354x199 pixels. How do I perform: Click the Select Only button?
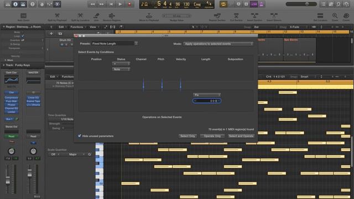point(188,136)
